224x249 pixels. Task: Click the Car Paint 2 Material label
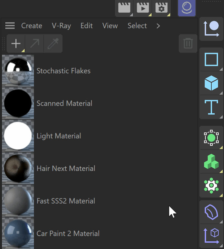coord(68,234)
